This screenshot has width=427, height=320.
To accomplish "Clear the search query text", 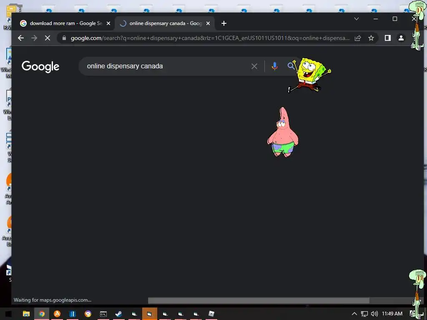I will (x=254, y=66).
